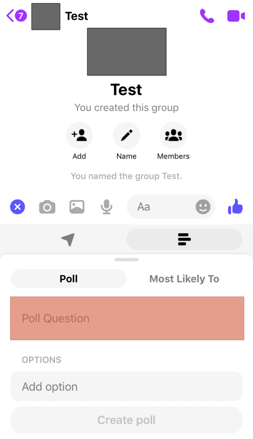
Task: Open the photo gallery picker
Action: (76, 207)
